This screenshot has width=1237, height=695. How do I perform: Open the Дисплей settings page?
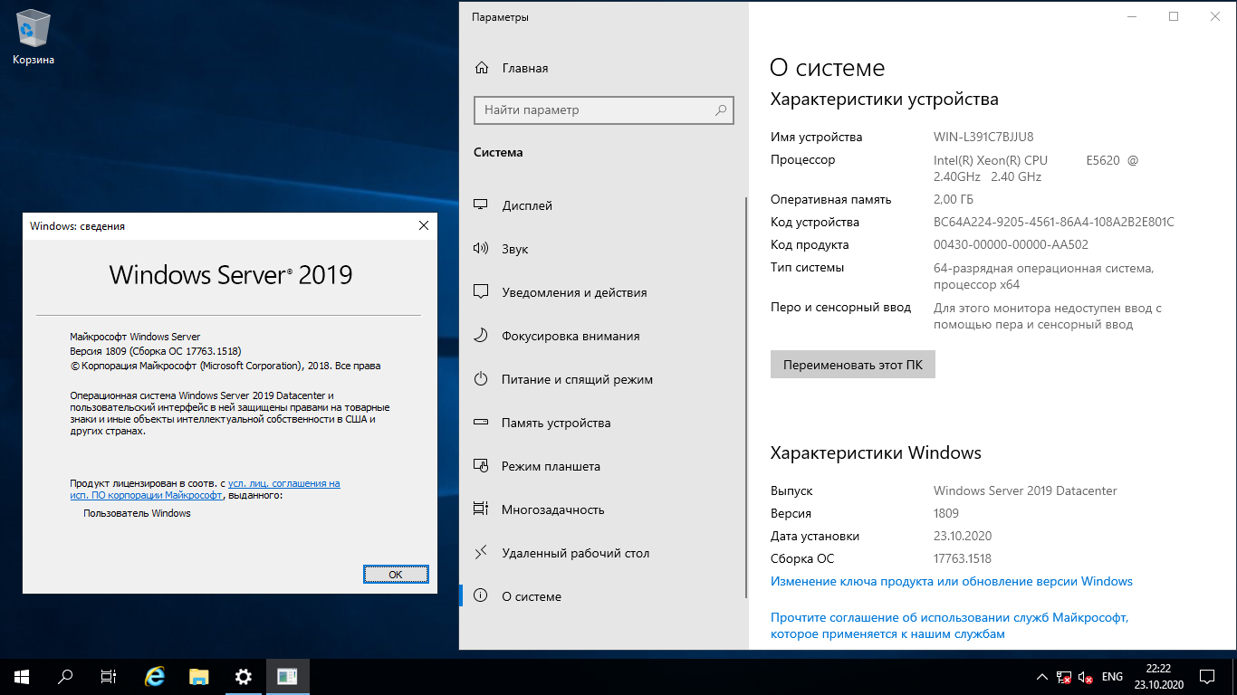click(527, 205)
